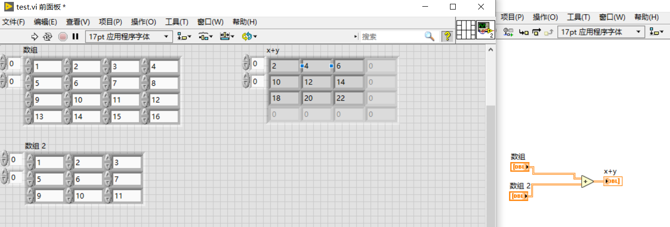Click the x+y label on front panel
The image size is (670, 227).
(272, 50)
